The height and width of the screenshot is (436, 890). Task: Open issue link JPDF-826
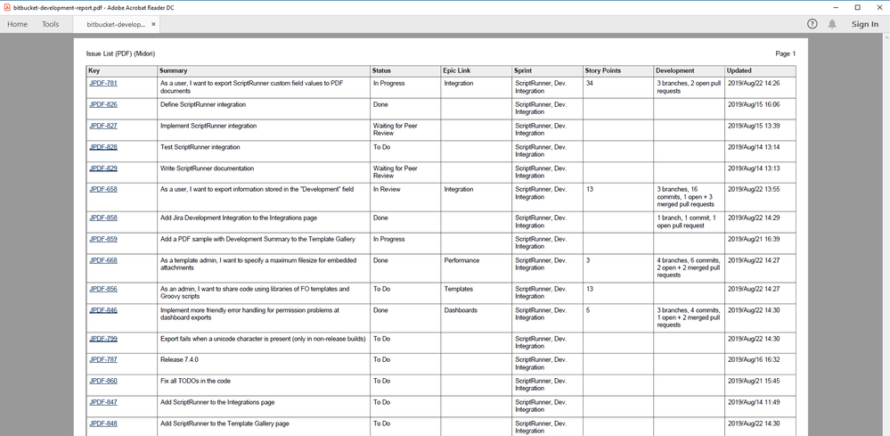click(103, 104)
